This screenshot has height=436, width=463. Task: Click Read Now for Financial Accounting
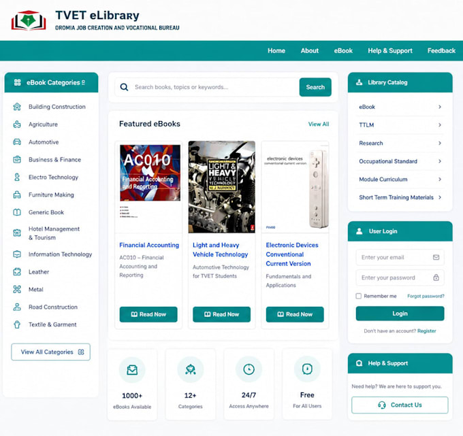pos(148,314)
